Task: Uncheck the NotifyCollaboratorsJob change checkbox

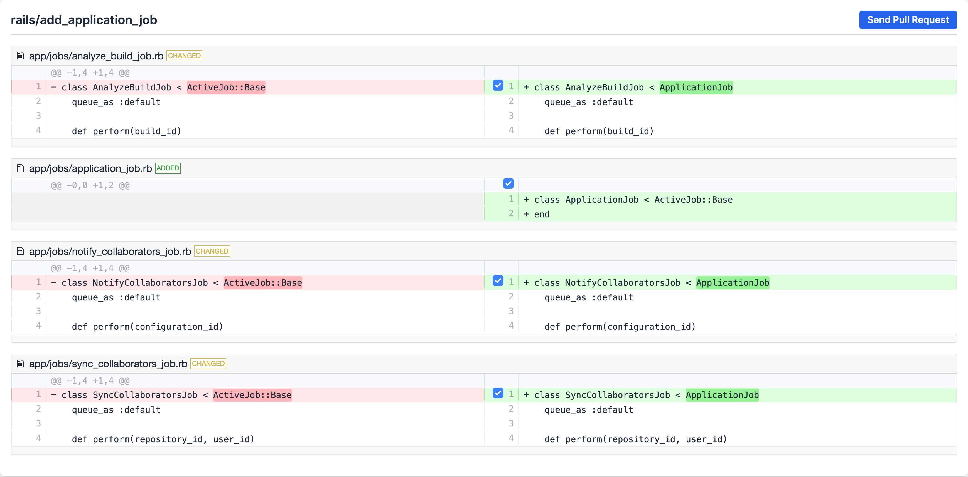Action: (498, 281)
